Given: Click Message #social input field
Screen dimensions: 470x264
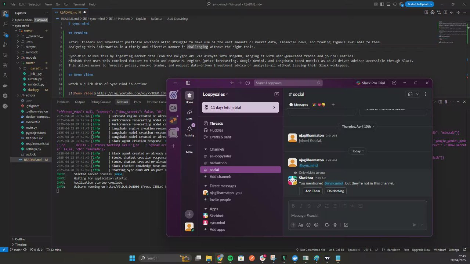Looking at the screenshot, I should (357, 216).
